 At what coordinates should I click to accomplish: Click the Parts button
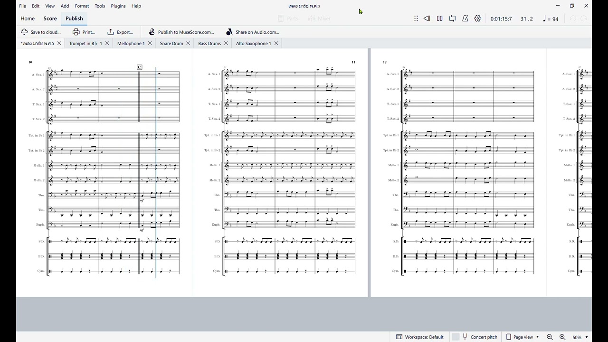tap(288, 19)
